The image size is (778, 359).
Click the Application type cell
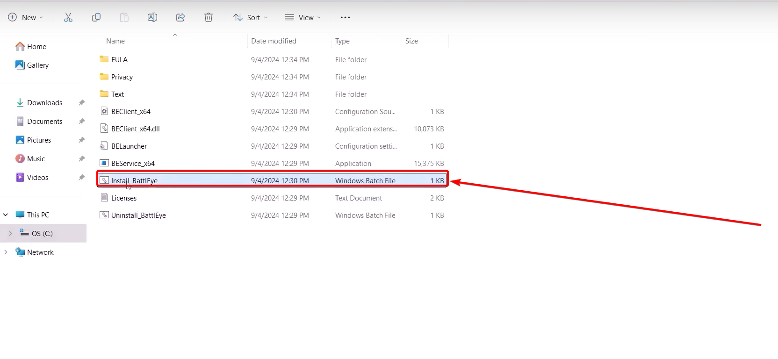(x=353, y=163)
